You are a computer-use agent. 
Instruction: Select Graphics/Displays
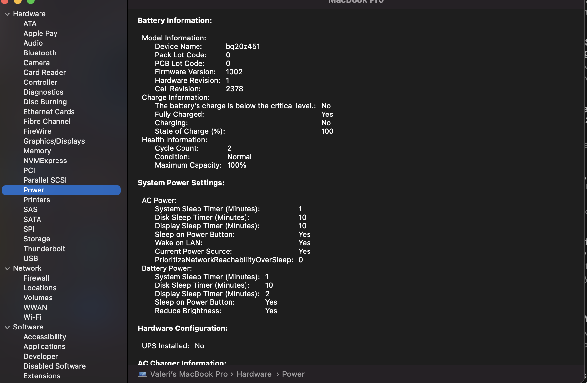click(54, 141)
